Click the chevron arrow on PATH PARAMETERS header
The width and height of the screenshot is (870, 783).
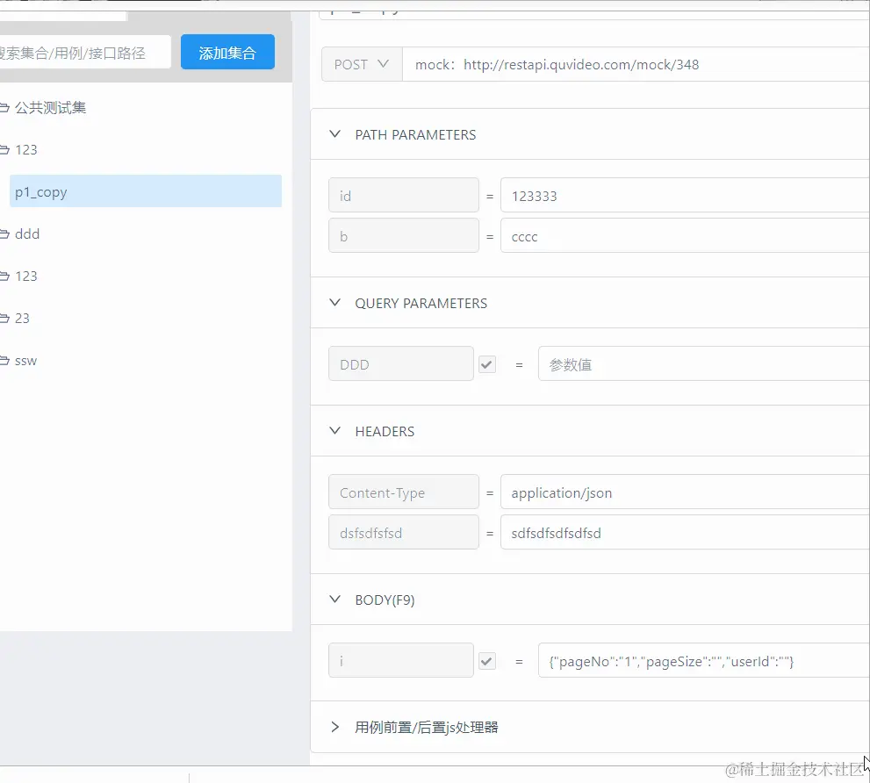coord(334,134)
